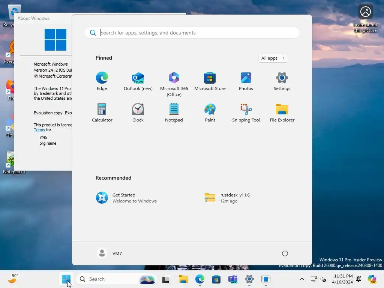Click the power button in Start menu

(x=285, y=253)
